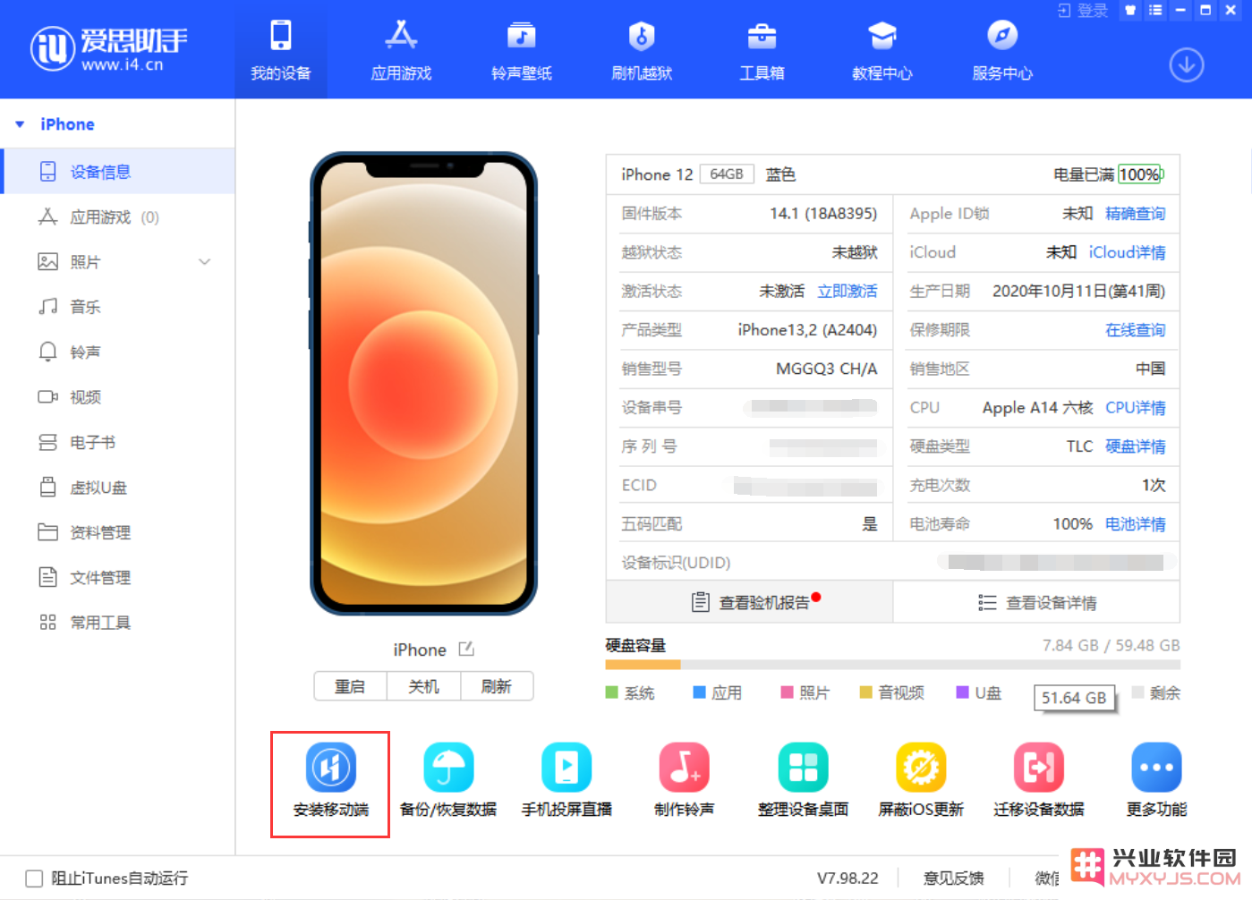Open 服务中心 tab

pos(1002,50)
